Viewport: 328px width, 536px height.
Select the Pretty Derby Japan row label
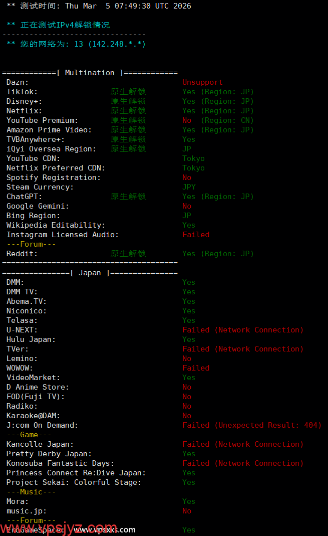pos(49,454)
